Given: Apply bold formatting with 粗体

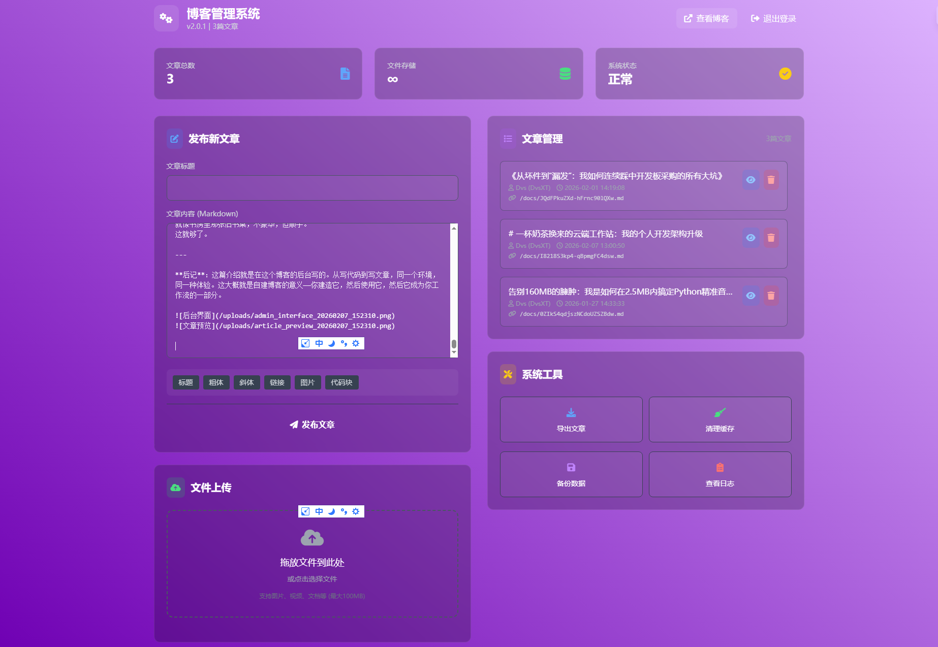Looking at the screenshot, I should 216,382.
